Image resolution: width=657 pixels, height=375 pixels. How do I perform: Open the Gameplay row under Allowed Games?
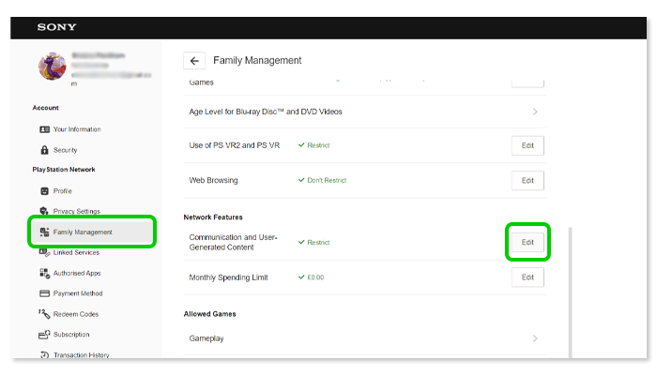(365, 338)
